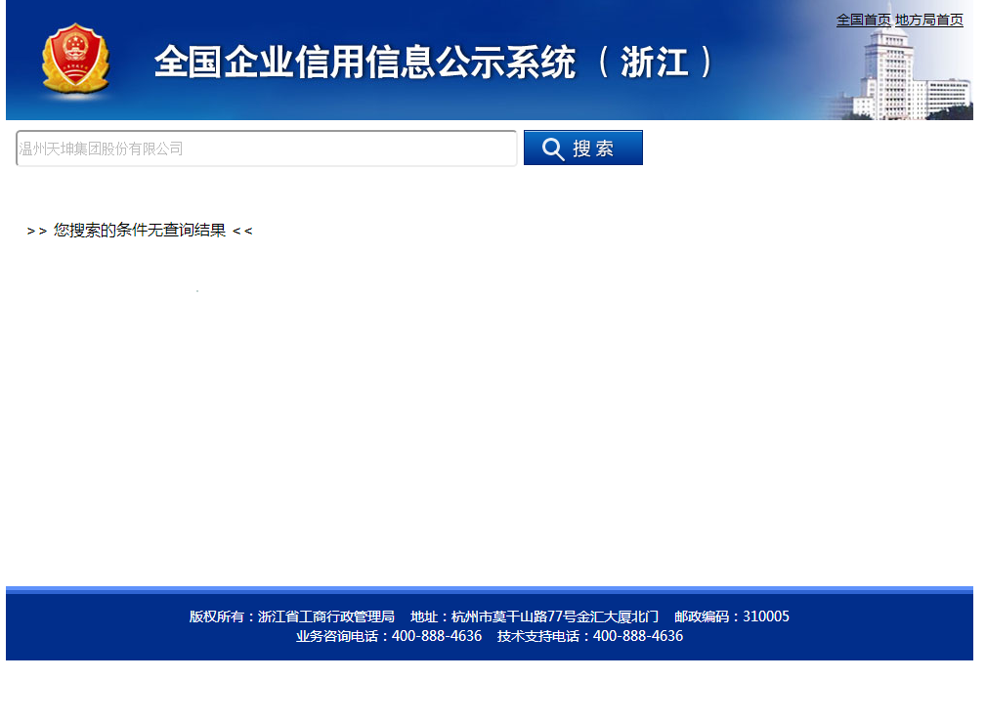Open the 全国首页 link
Screen dimensions: 986x722
pyautogui.click(x=863, y=20)
